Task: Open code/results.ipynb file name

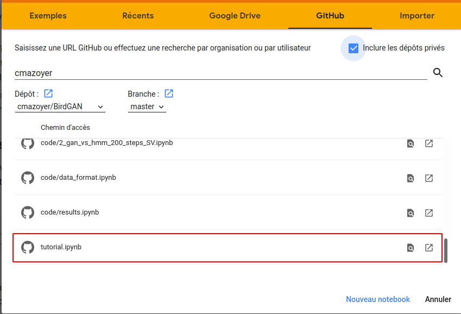Action: coord(70,212)
